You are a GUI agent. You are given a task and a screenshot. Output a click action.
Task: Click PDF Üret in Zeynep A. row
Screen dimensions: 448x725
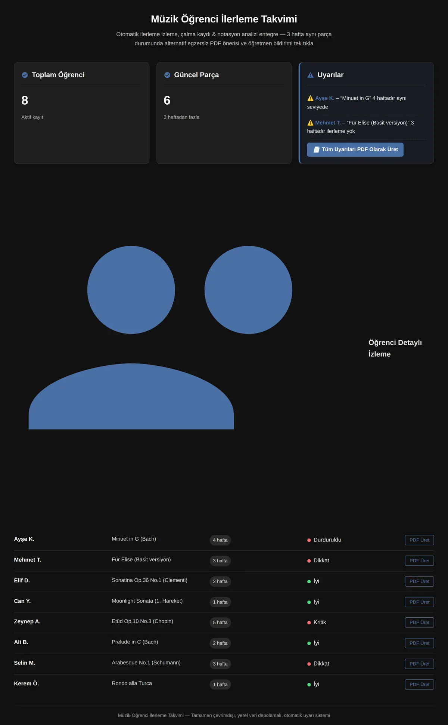click(x=419, y=623)
